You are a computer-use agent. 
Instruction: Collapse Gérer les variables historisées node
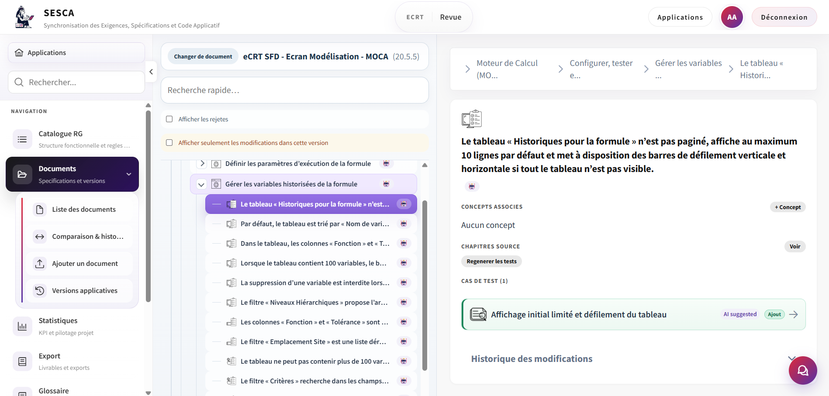click(201, 184)
